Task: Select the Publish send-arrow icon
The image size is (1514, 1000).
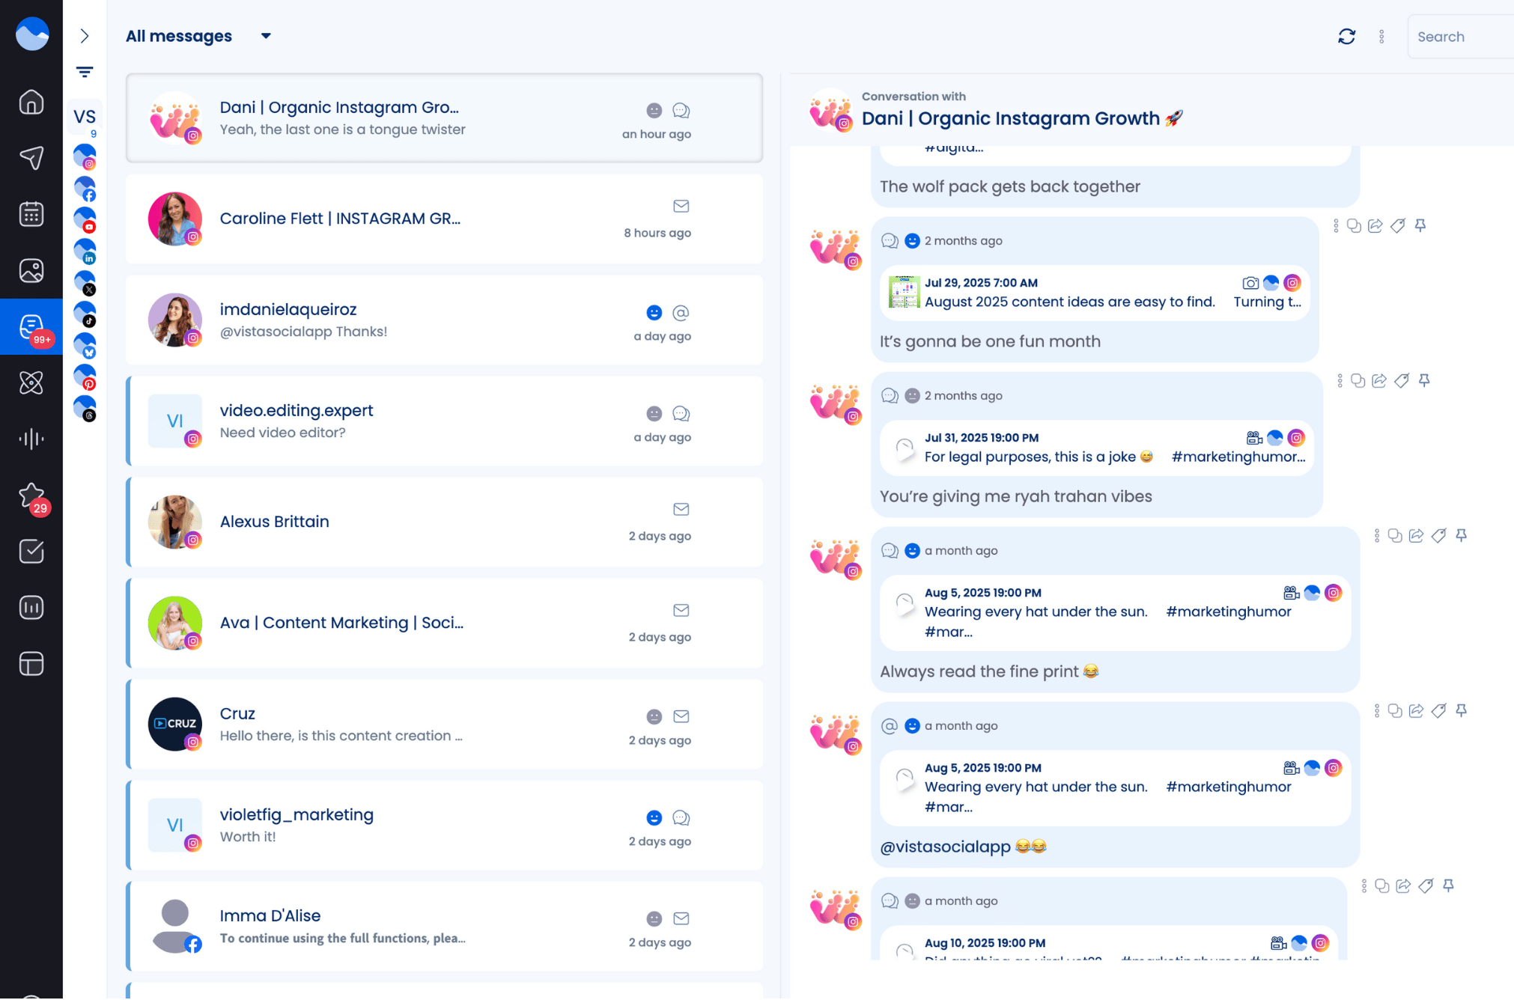Action: pos(31,158)
